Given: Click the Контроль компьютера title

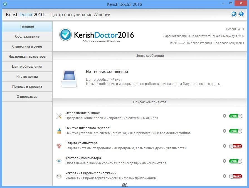Looking at the screenshot, I should coord(83,158).
